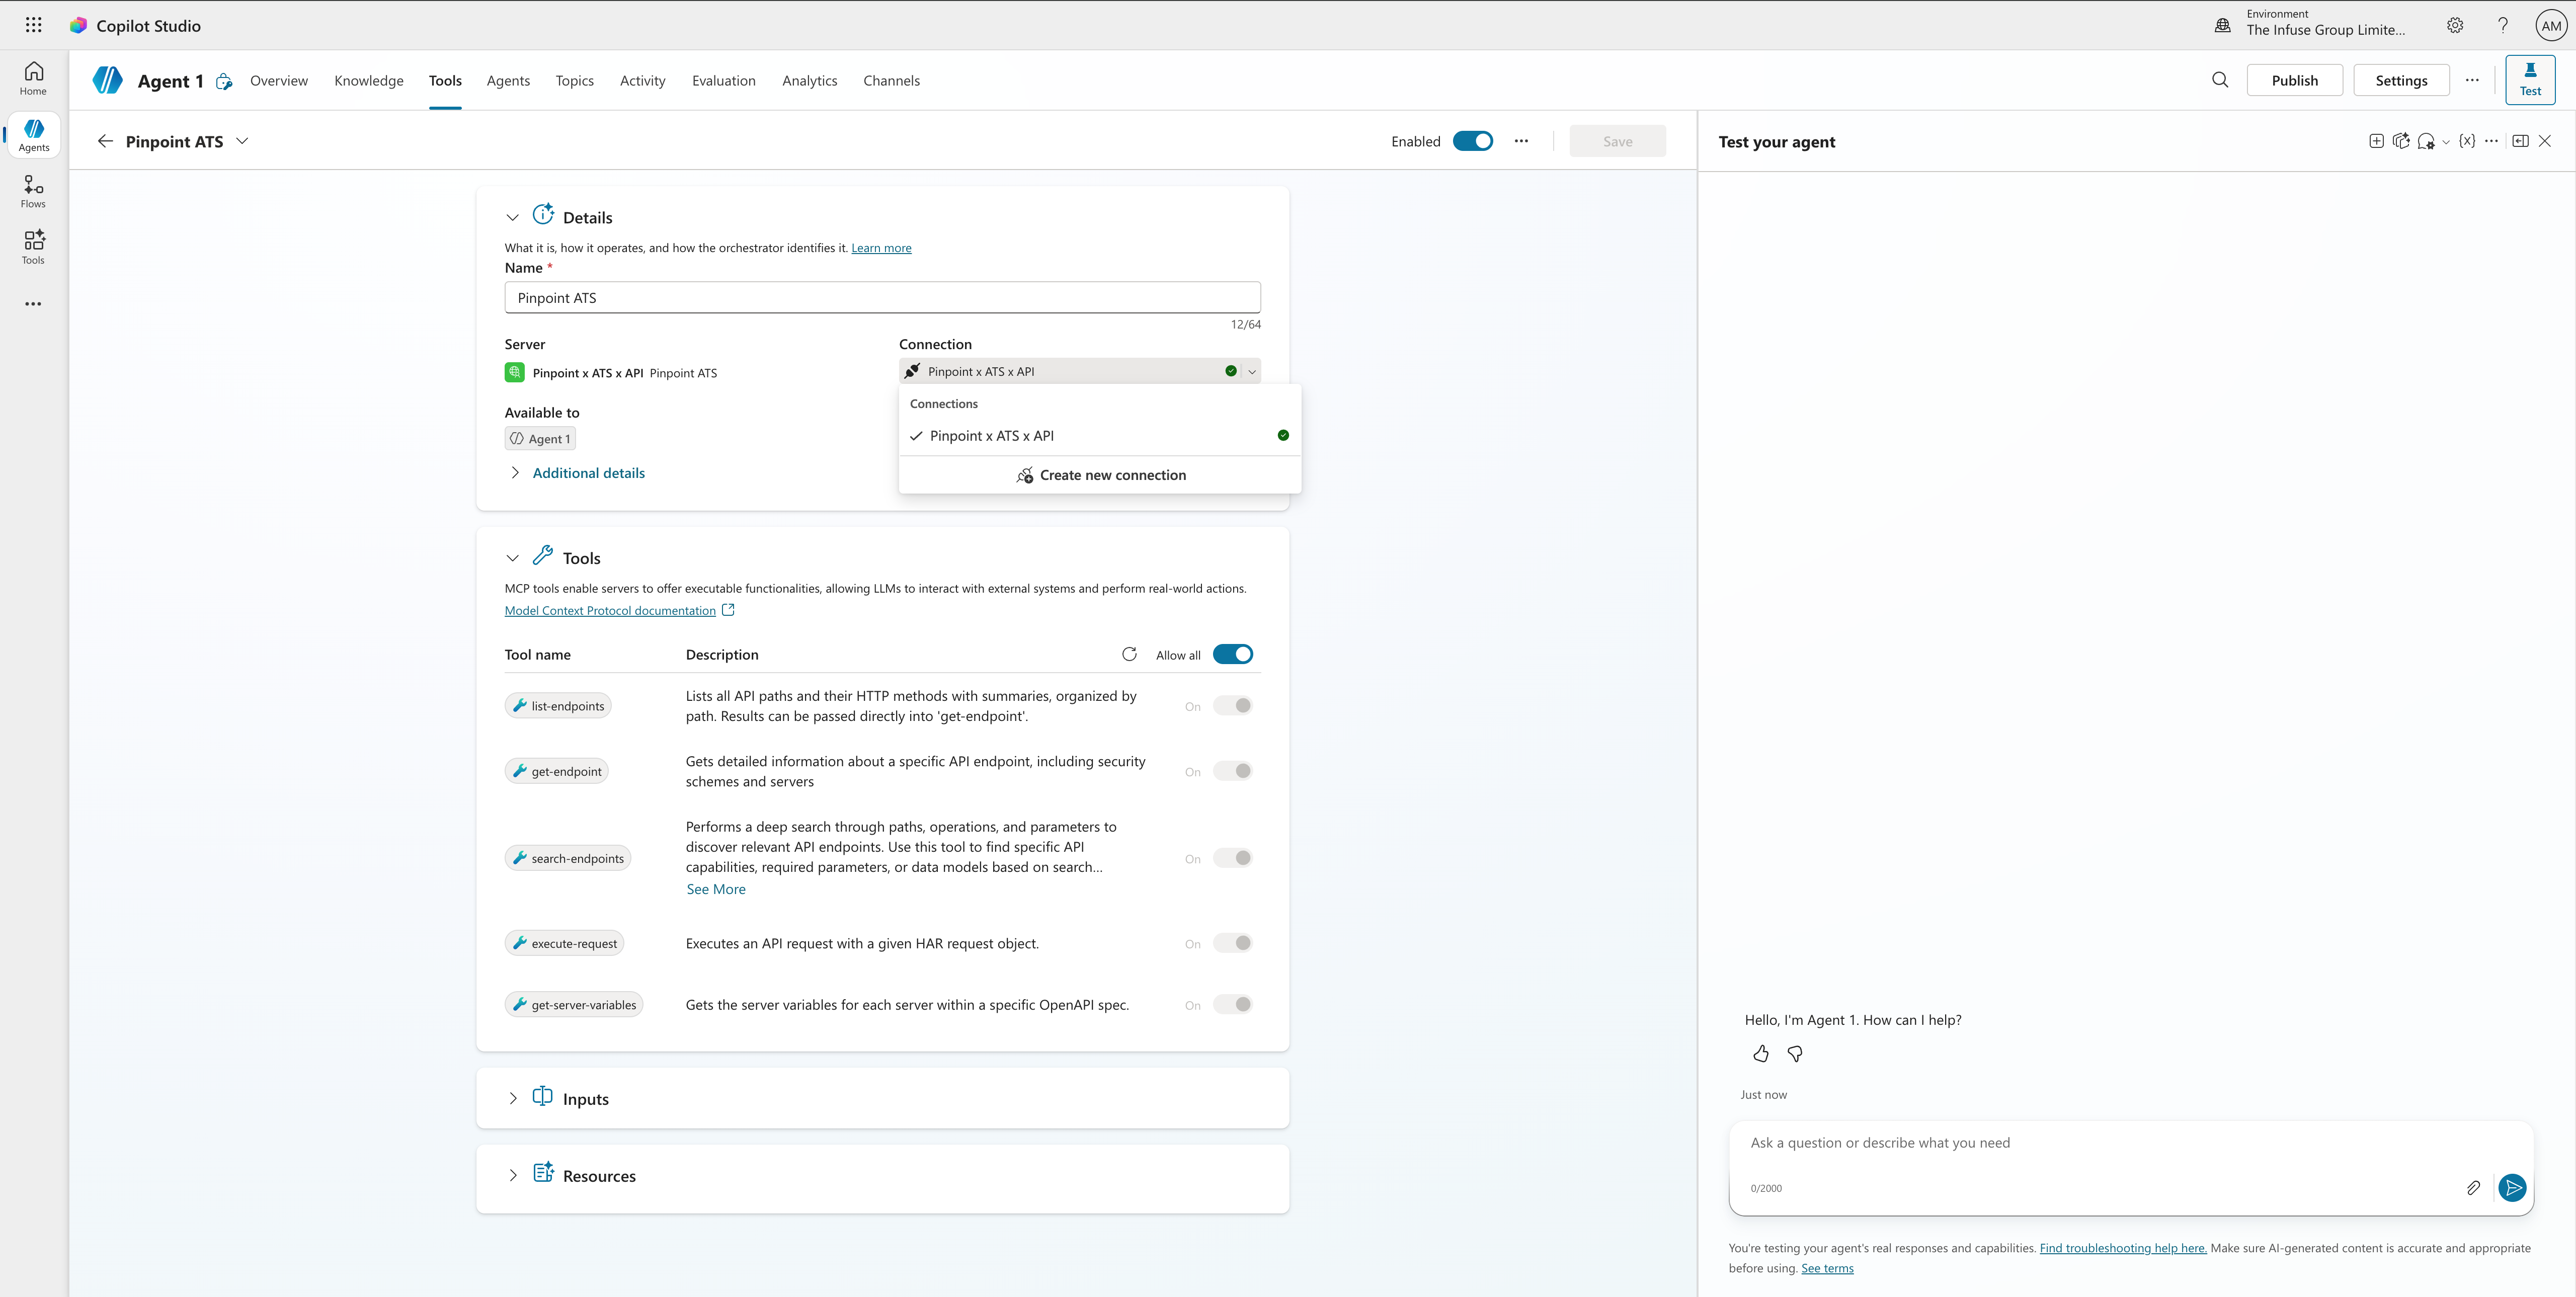Open the app launcher waffle icon

click(33, 25)
